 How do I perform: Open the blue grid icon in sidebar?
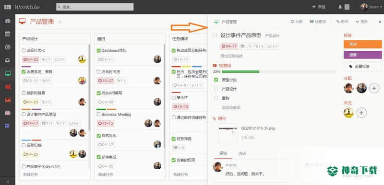click(x=8, y=126)
